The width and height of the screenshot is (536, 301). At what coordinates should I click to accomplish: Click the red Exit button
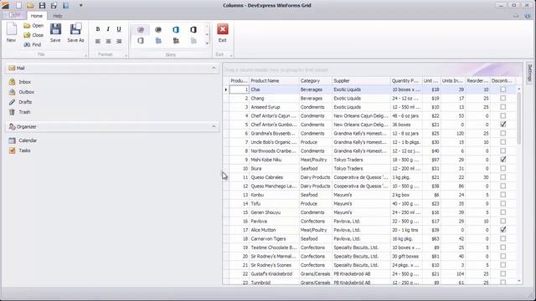pyautogui.click(x=223, y=33)
